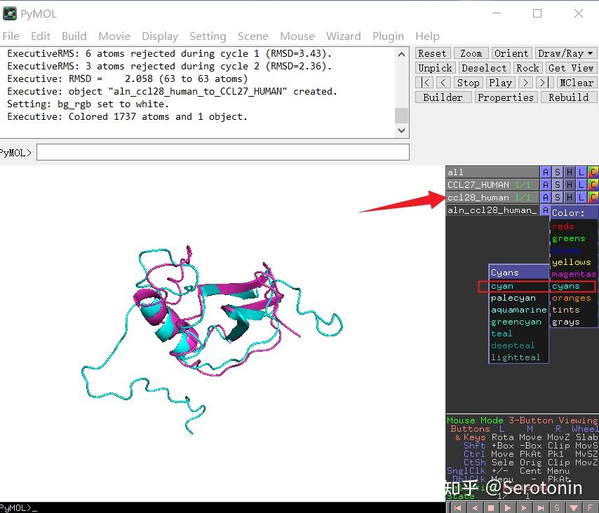Open the H hide menu for ccl28_human

pos(570,198)
